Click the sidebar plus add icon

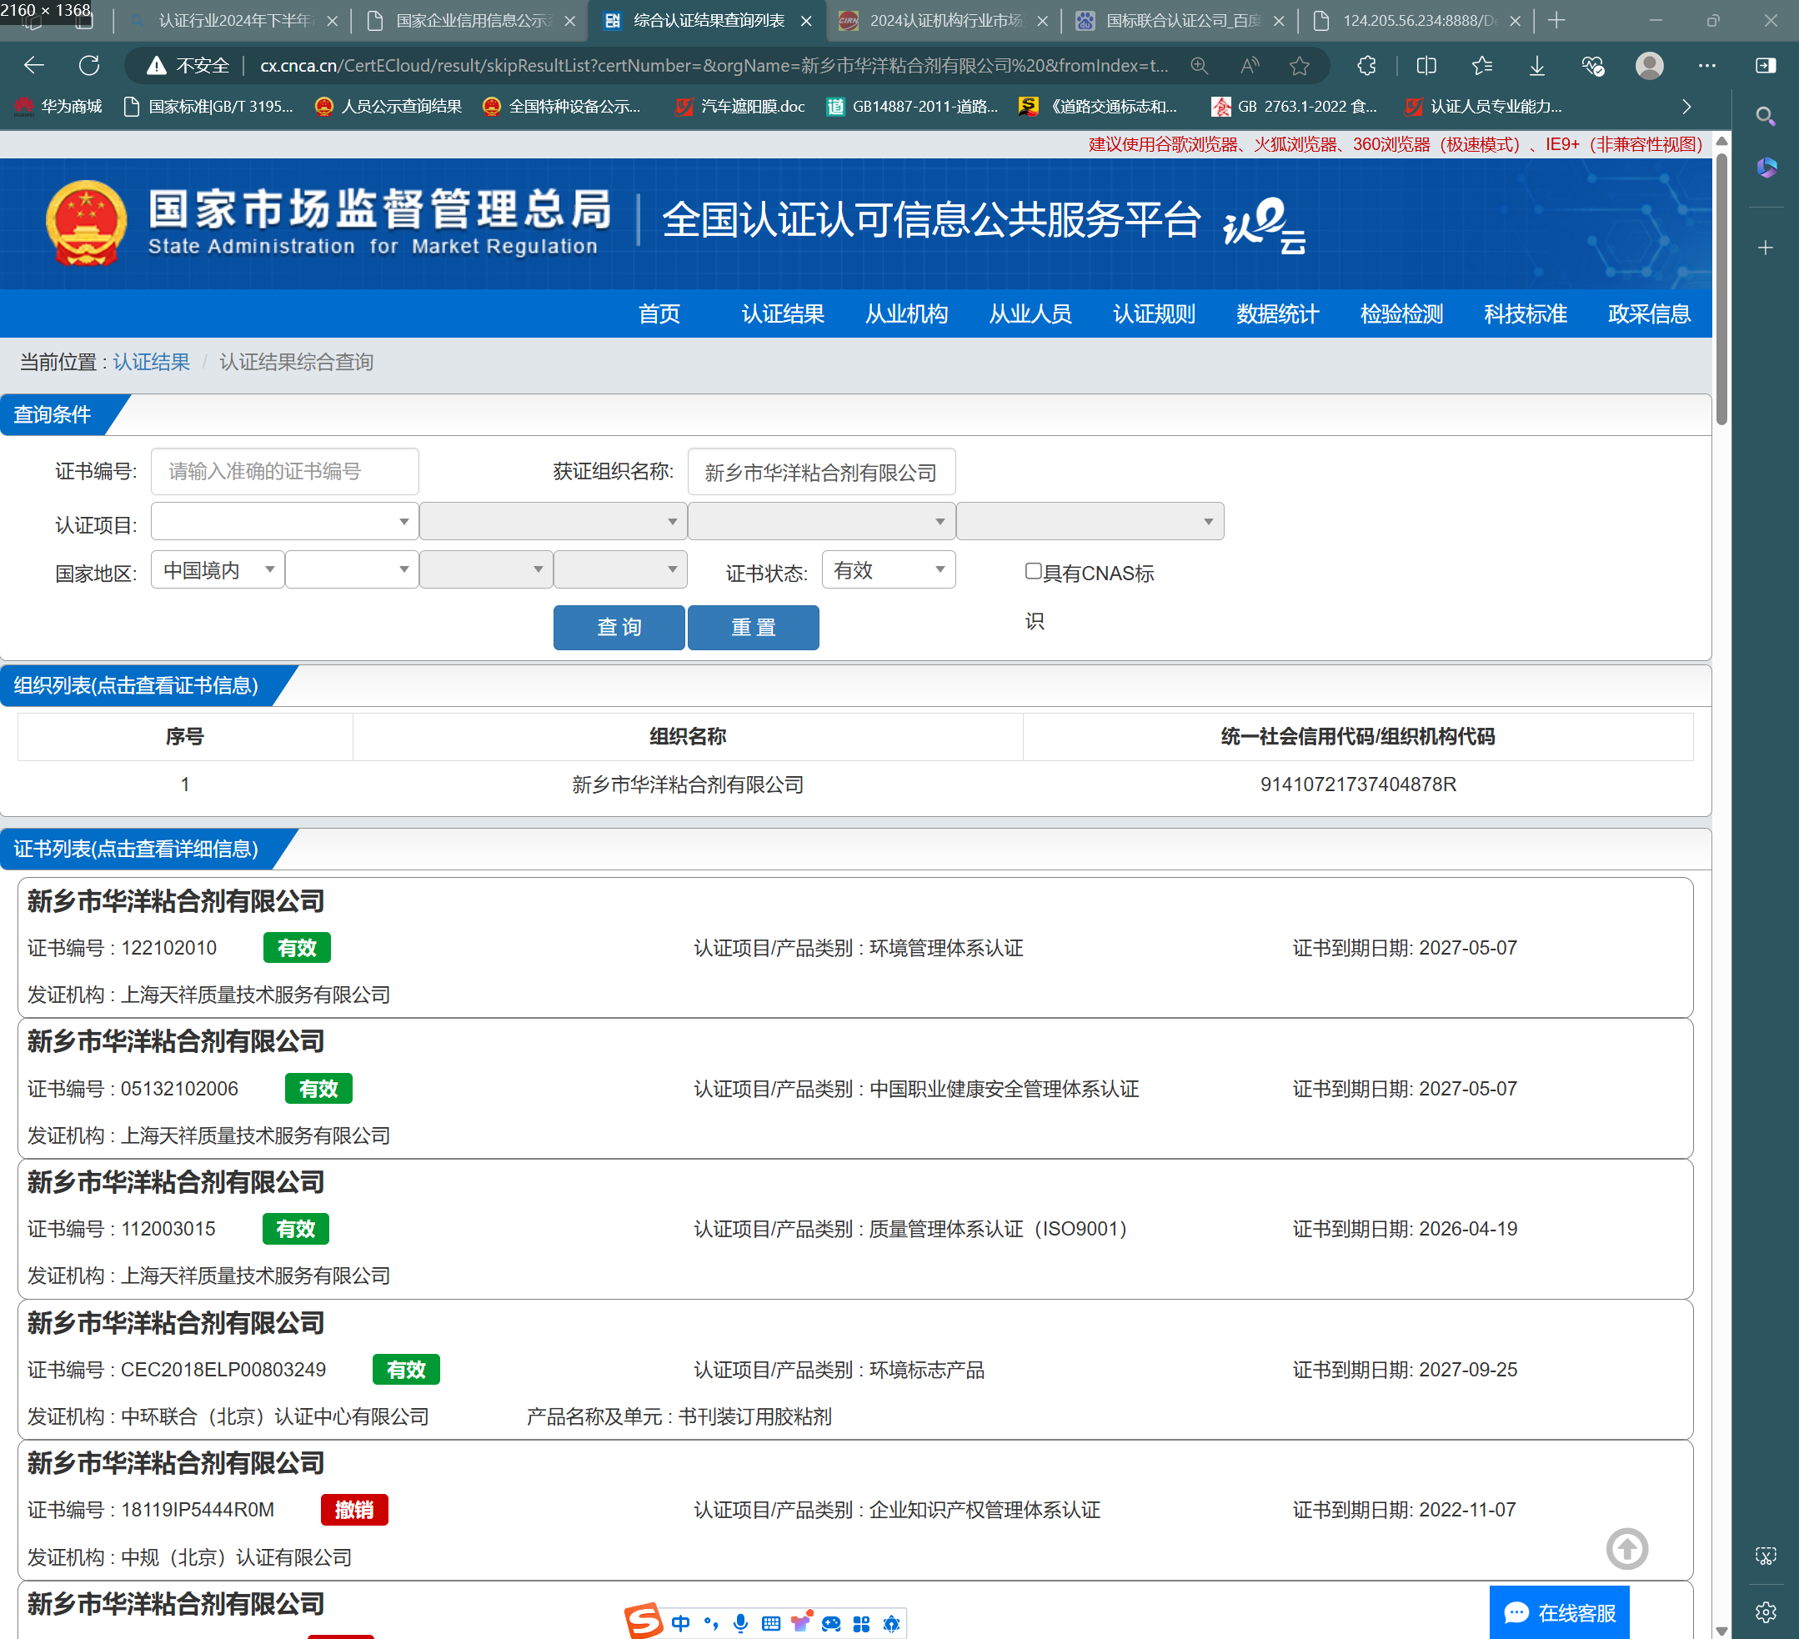1765,248
